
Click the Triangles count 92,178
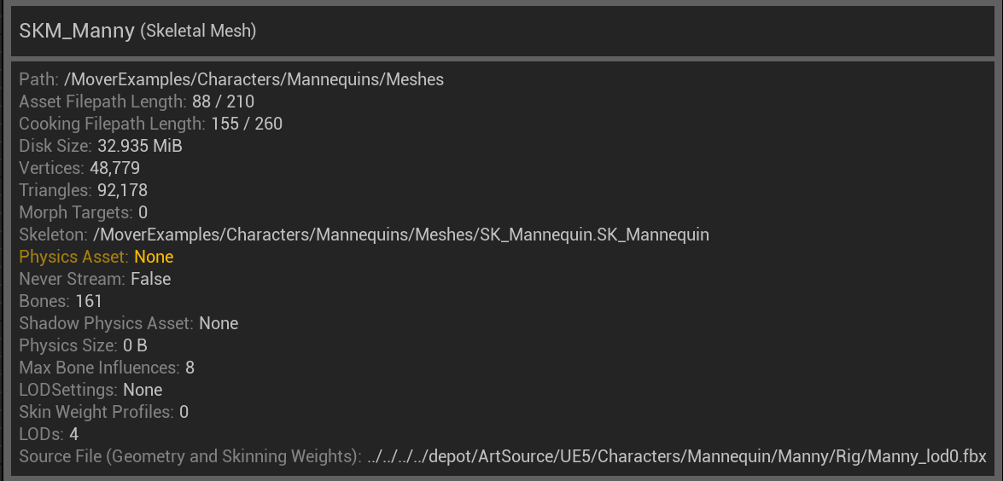point(122,190)
